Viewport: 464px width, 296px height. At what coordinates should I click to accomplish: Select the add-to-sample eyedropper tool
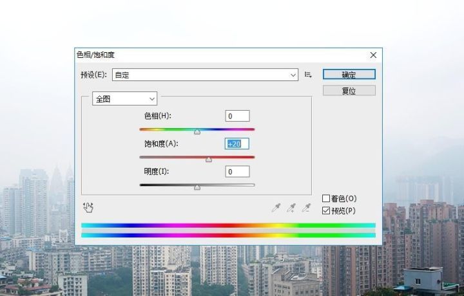coord(291,208)
